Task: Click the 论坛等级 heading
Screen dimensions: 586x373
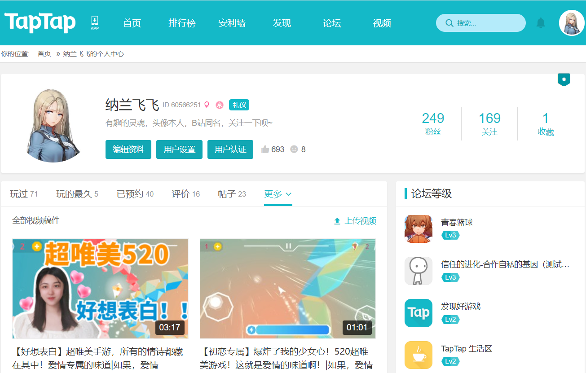Action: (432, 194)
